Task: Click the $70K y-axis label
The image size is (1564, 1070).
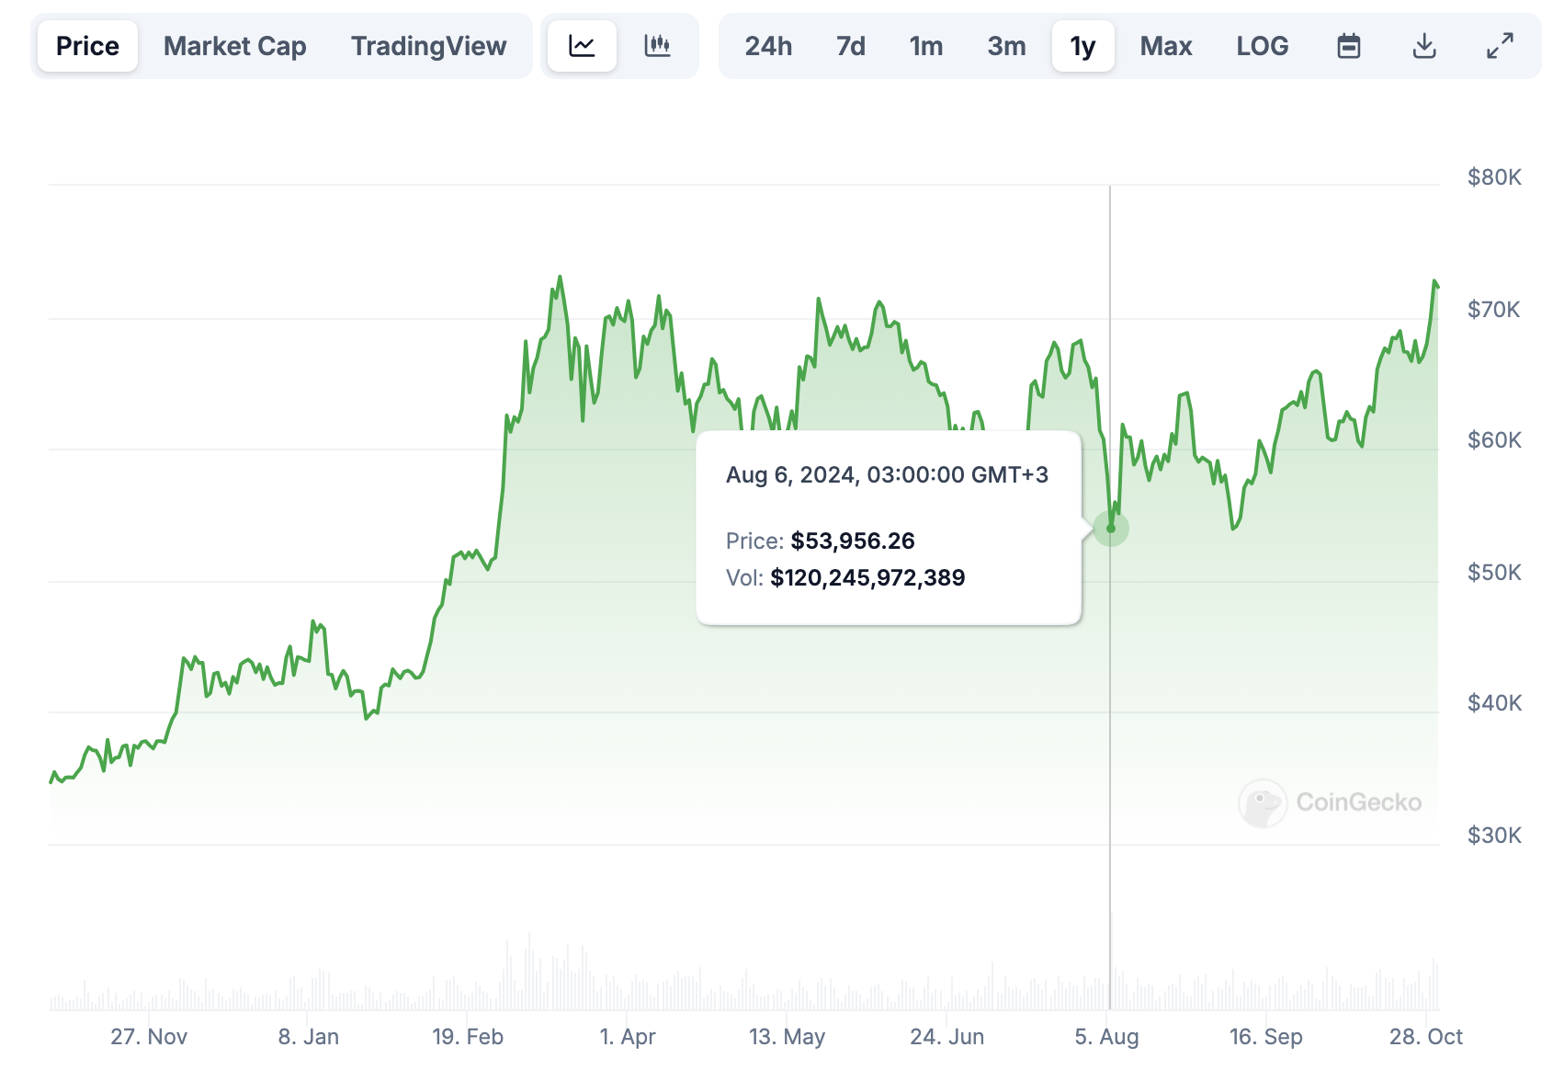Action: (1494, 310)
